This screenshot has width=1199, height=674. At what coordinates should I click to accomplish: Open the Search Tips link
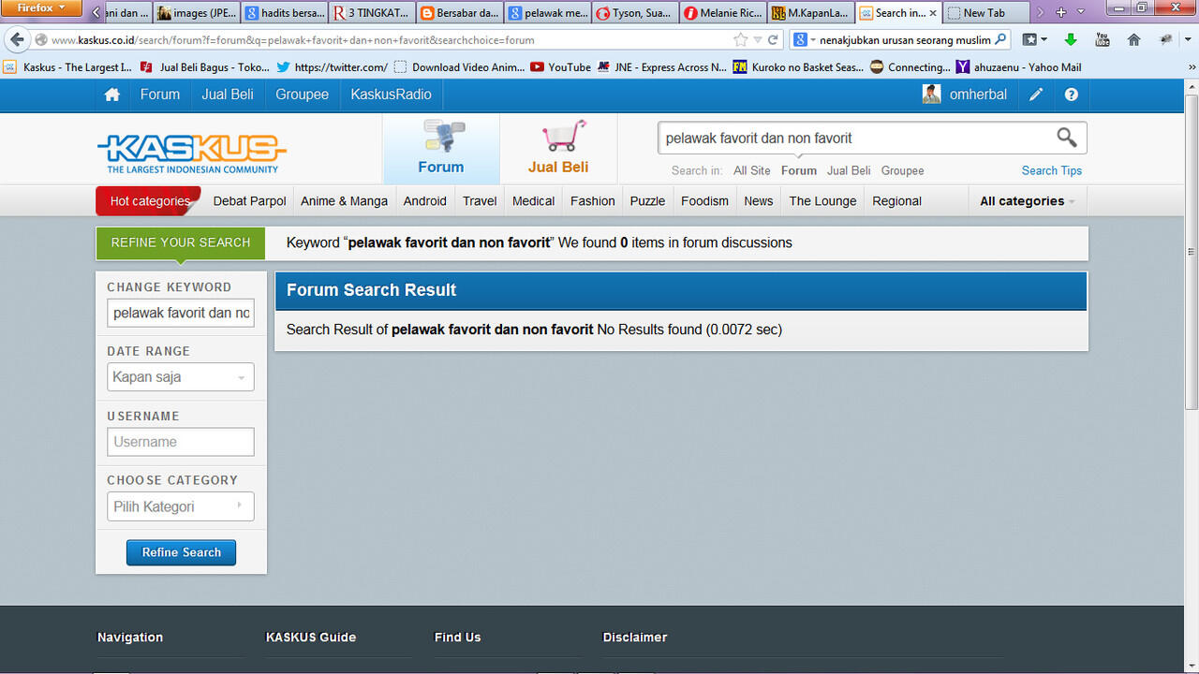1051,170
